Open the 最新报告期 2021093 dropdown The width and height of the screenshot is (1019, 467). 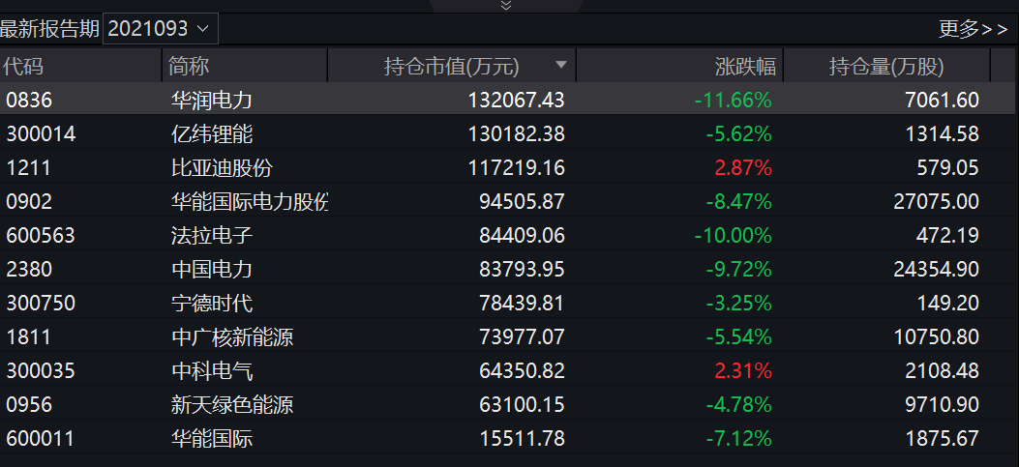click(161, 29)
